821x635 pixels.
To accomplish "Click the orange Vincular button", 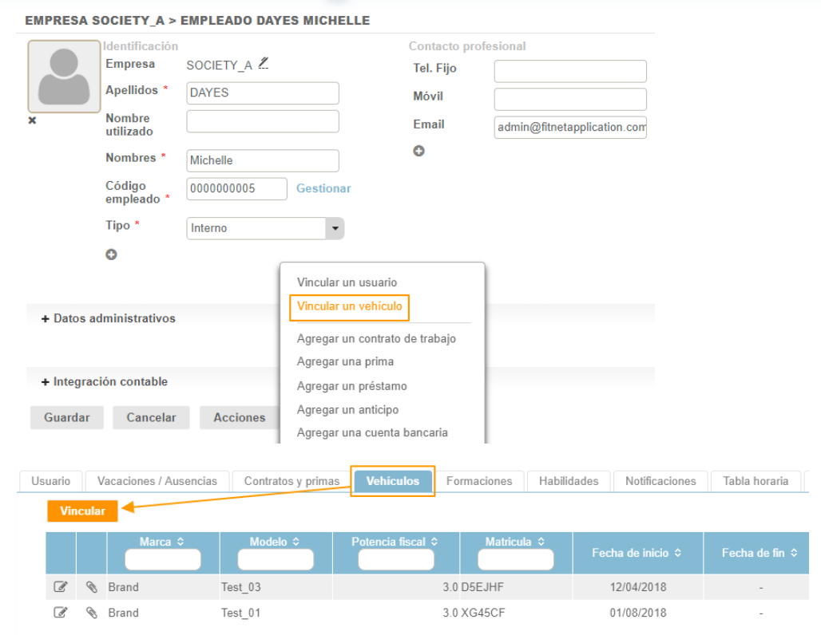I will tap(82, 511).
